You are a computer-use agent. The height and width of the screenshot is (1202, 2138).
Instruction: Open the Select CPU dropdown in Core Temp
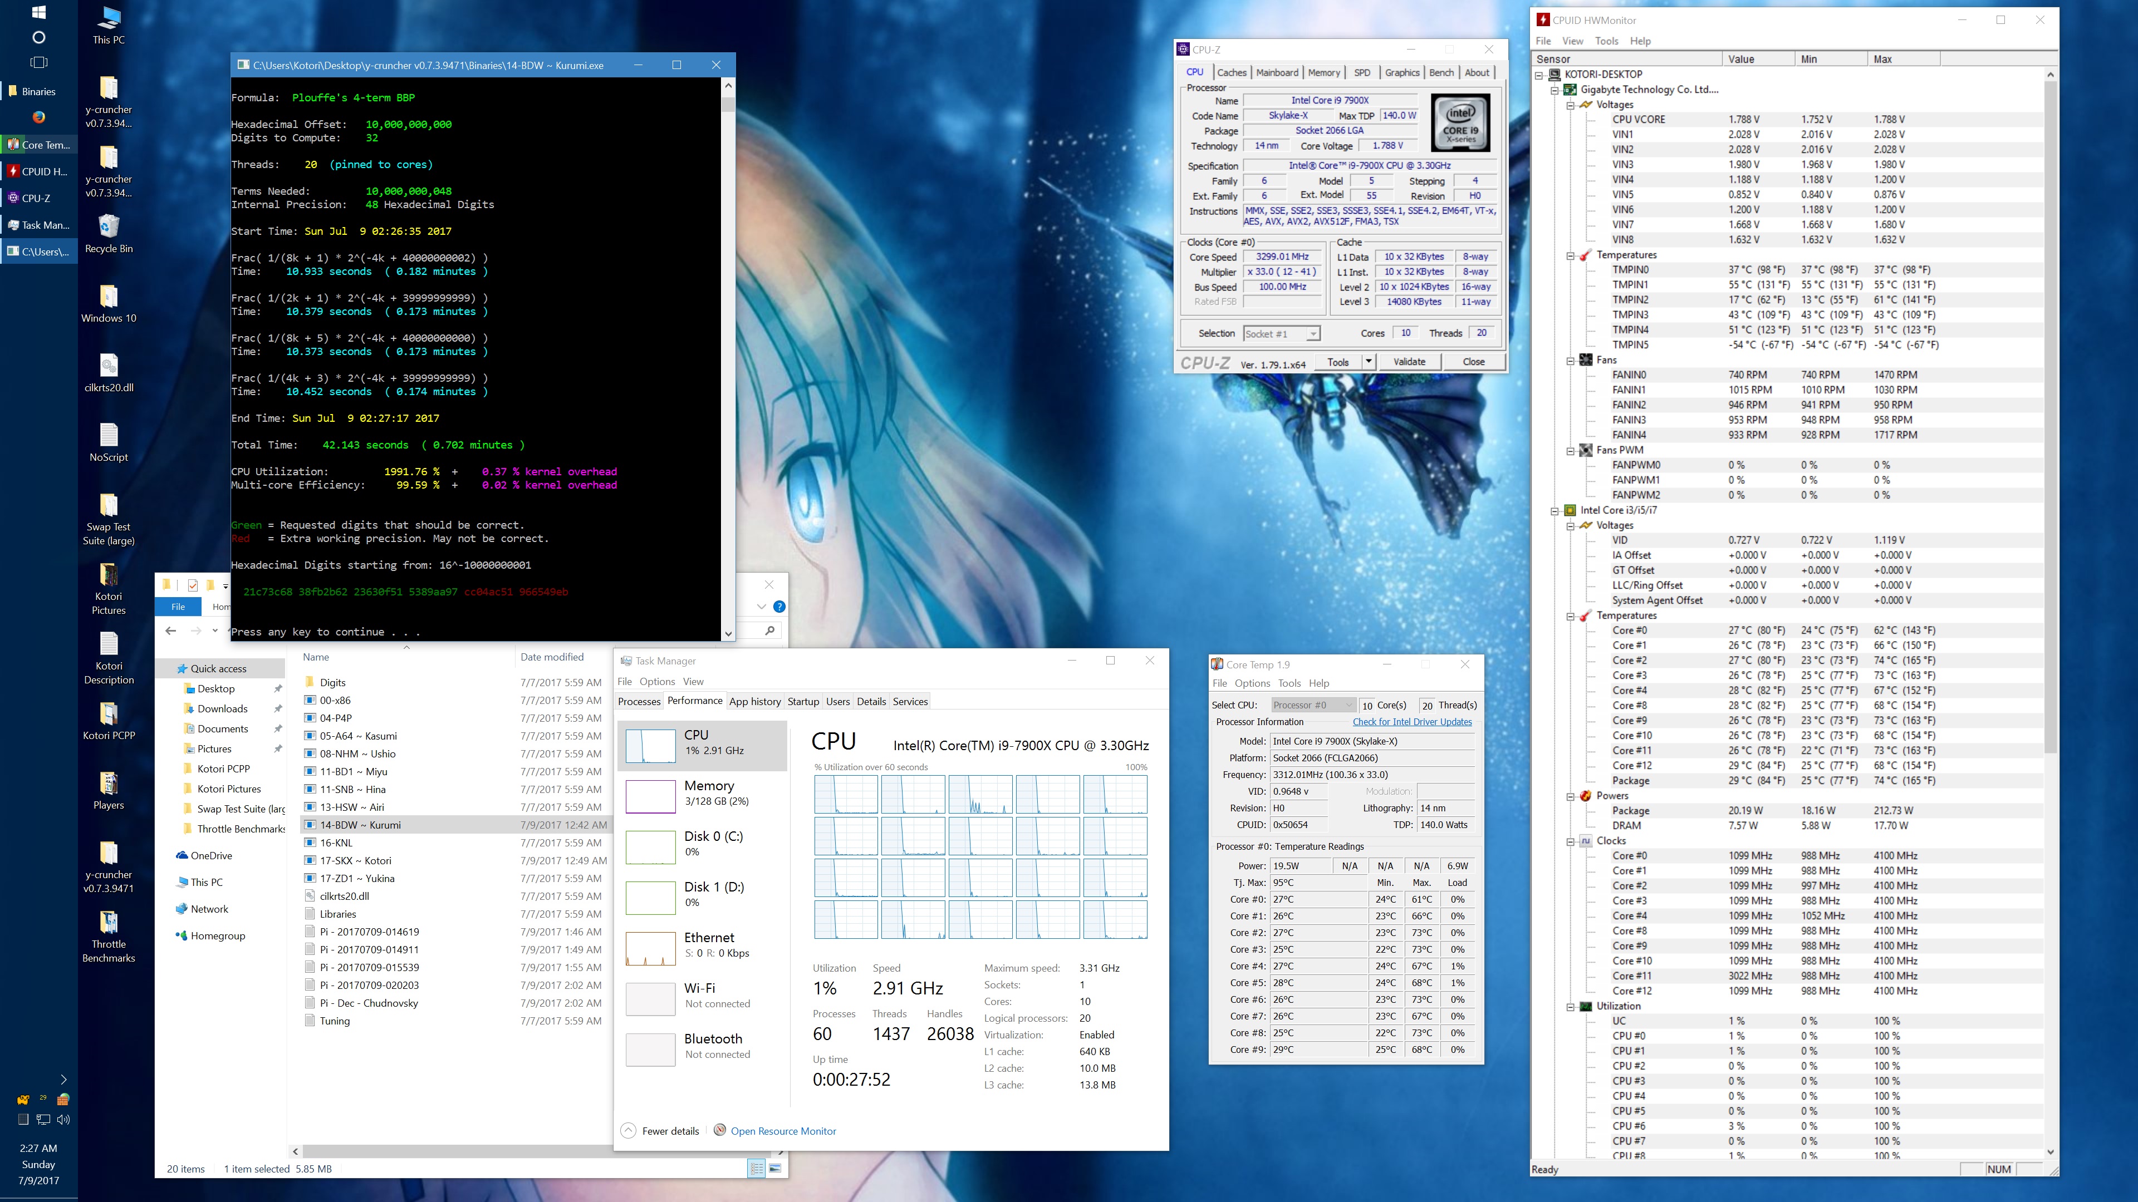click(x=1312, y=705)
